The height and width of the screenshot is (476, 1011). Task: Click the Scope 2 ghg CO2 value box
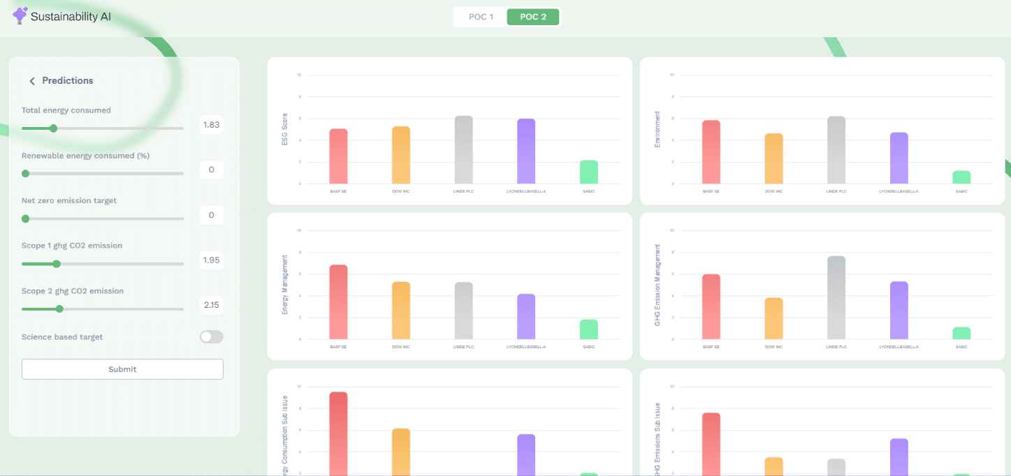click(x=211, y=305)
